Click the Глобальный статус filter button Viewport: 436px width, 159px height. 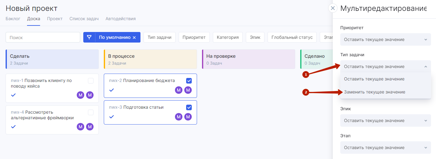292,37
